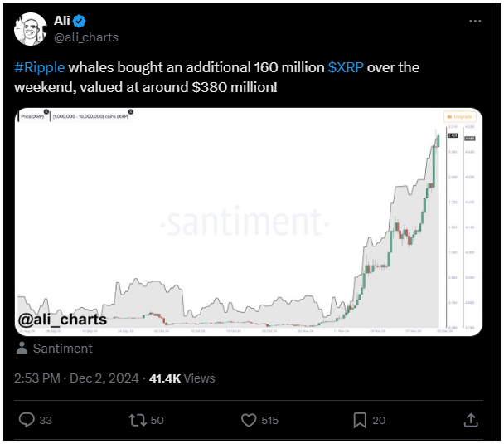Click the person icon beside Santiment
This screenshot has width=504, height=444.
22,348
